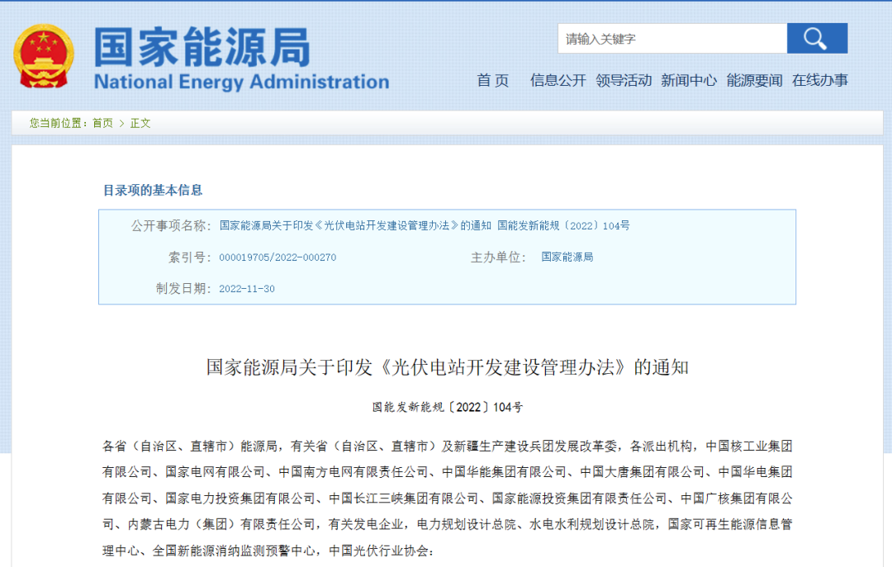Select the issue date 2022-11-30
The image size is (892, 567).
[x=247, y=289]
